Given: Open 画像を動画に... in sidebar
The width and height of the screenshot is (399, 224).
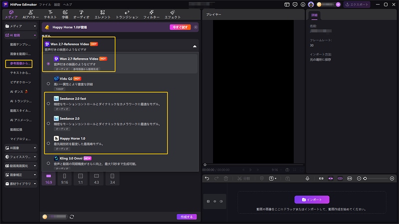Looking at the screenshot, I should click(x=20, y=54).
